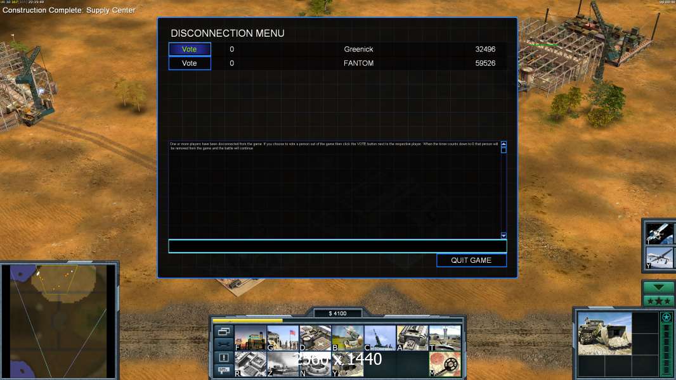Select the missile battery icon with hotkey B
The width and height of the screenshot is (676, 380).
348,338
